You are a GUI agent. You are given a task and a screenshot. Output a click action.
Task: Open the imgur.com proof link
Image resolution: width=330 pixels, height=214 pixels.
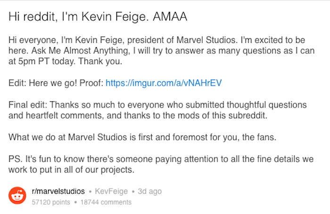tap(164, 83)
